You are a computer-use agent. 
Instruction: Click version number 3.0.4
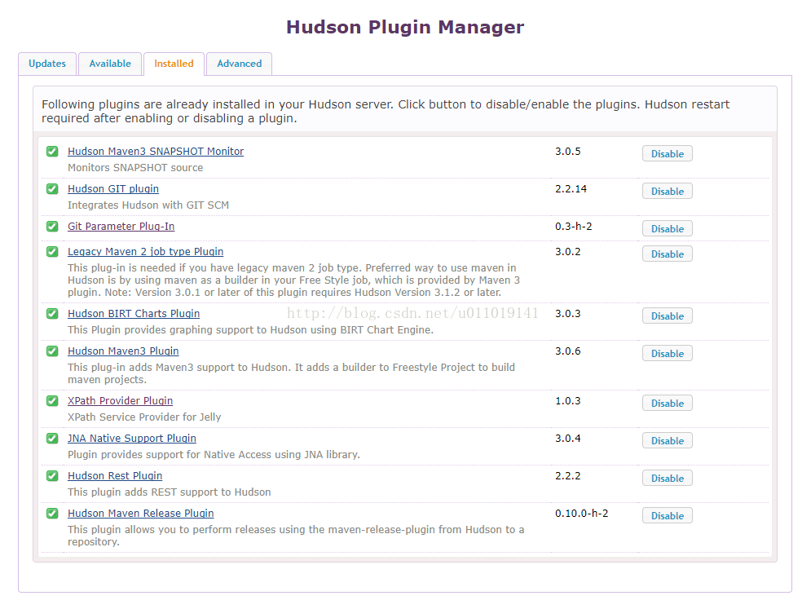568,439
